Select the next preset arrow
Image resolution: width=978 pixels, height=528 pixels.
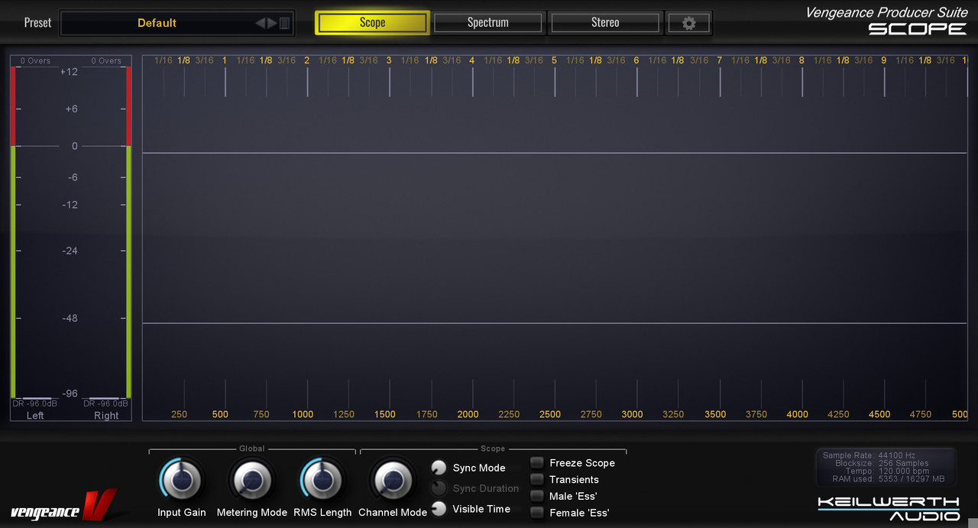click(272, 23)
